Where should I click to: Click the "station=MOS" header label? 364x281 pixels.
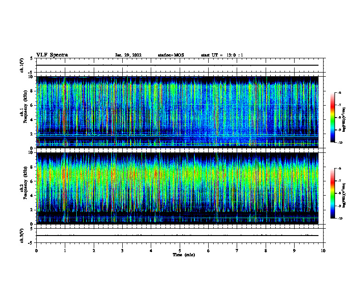tap(171, 55)
